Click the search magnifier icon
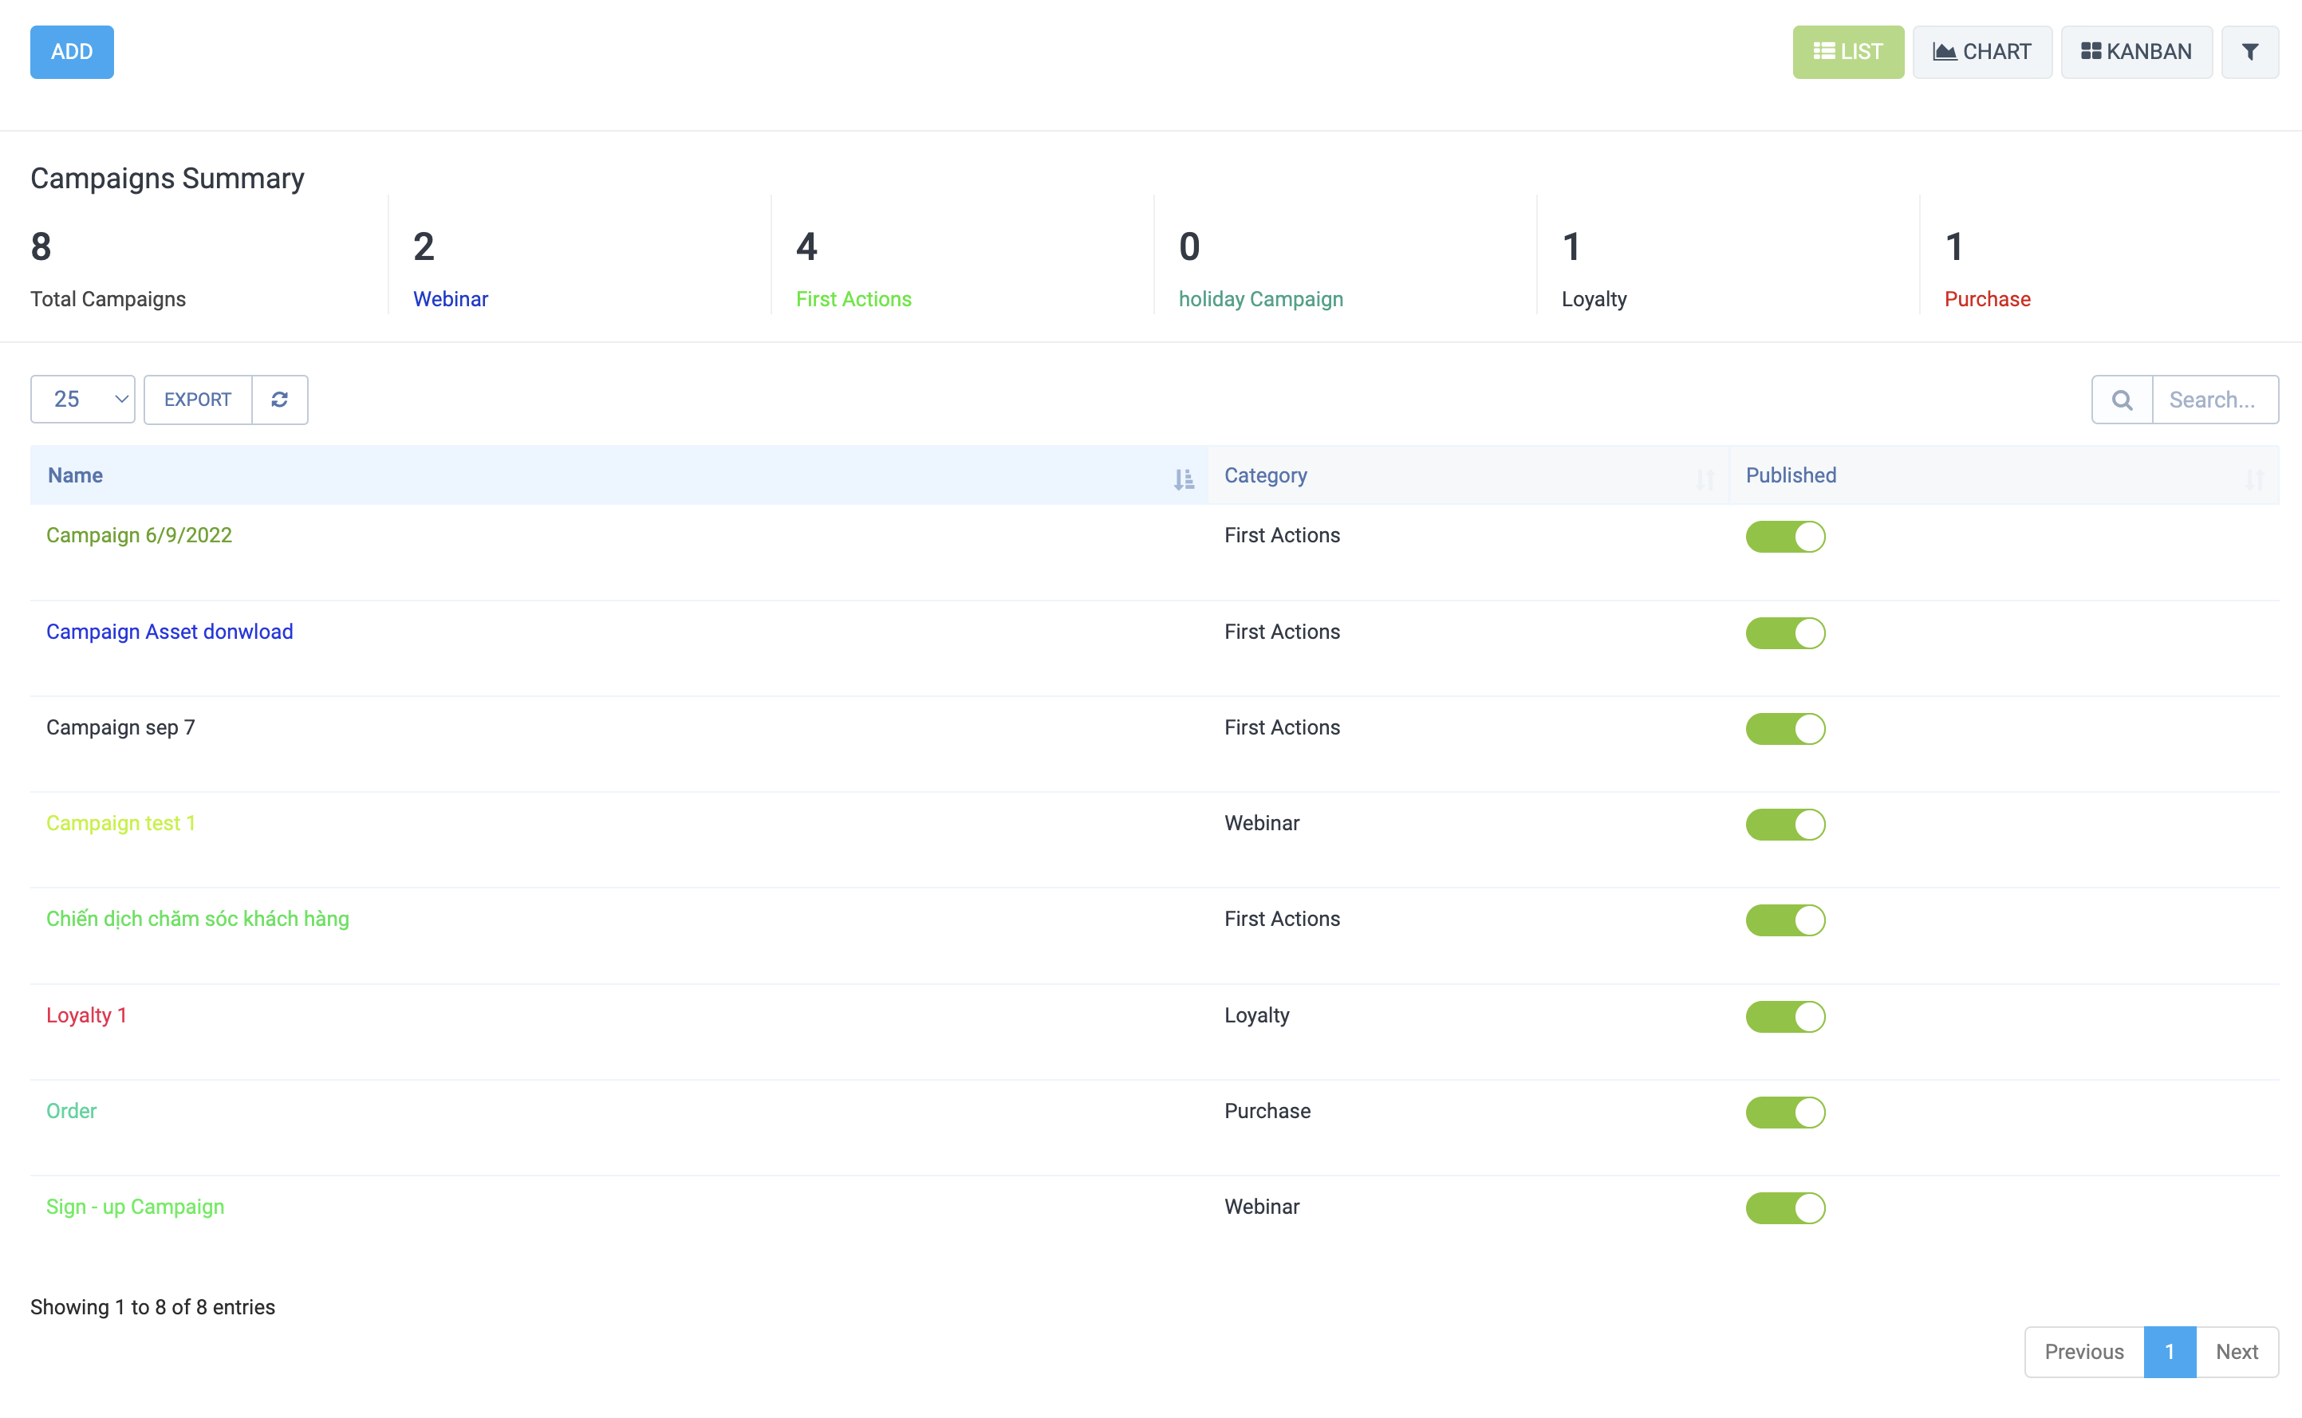This screenshot has width=2302, height=1418. click(2121, 400)
